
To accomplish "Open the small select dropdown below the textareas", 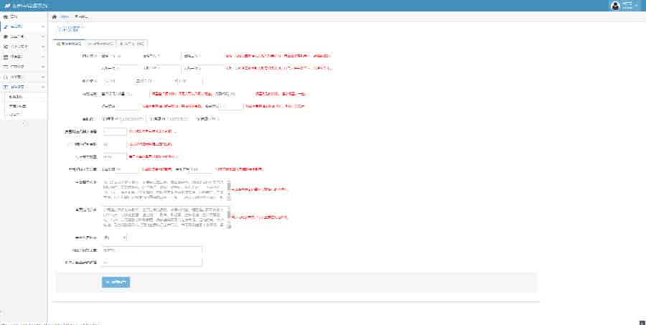I will tap(114, 237).
